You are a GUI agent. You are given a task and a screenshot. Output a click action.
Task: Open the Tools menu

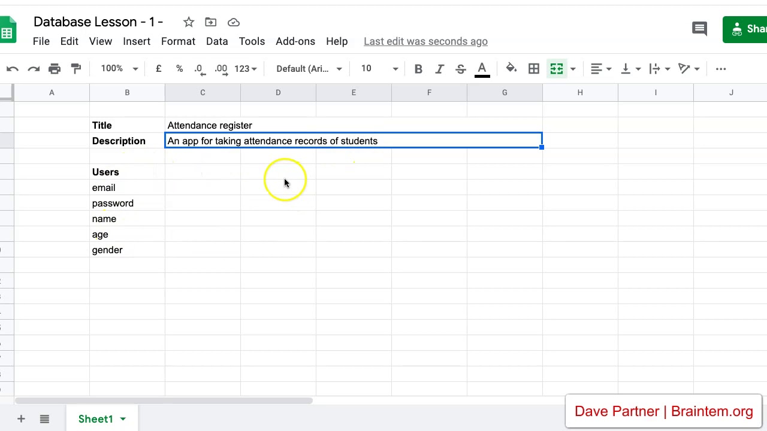click(252, 41)
